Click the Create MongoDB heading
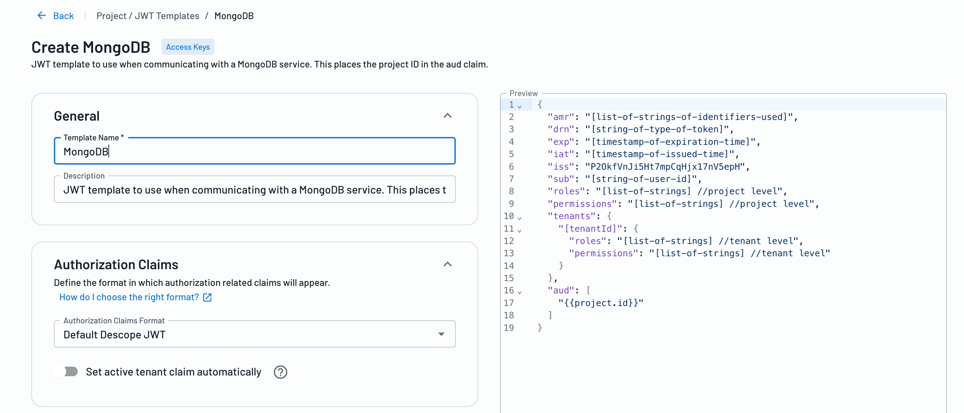 click(91, 47)
